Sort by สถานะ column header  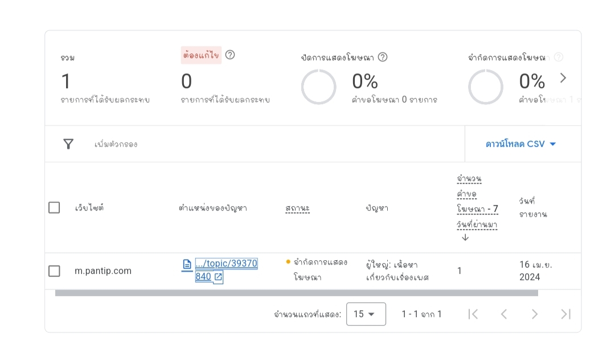pos(297,208)
